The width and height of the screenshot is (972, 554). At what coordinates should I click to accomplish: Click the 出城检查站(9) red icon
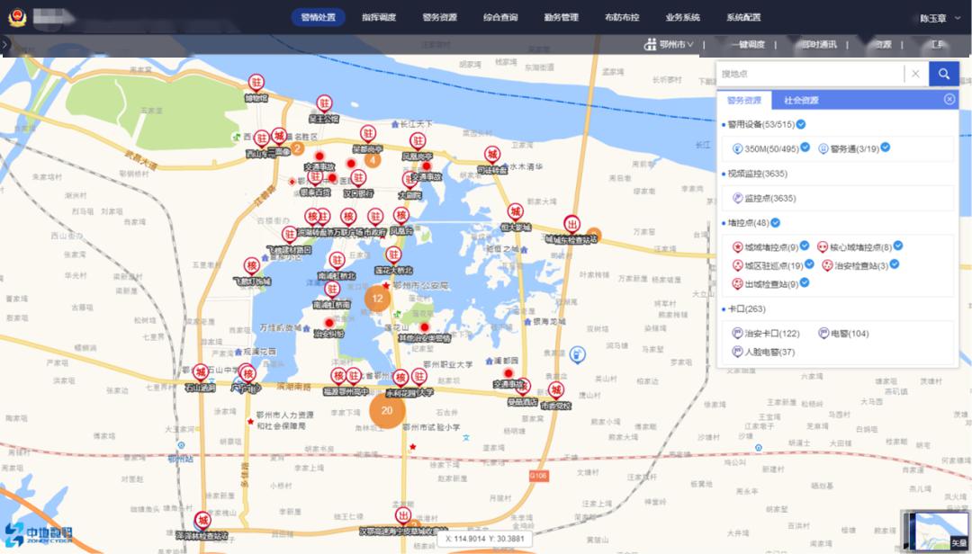point(737,284)
